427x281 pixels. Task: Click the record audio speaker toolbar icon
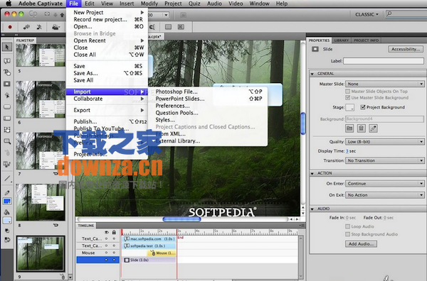click(x=26, y=27)
